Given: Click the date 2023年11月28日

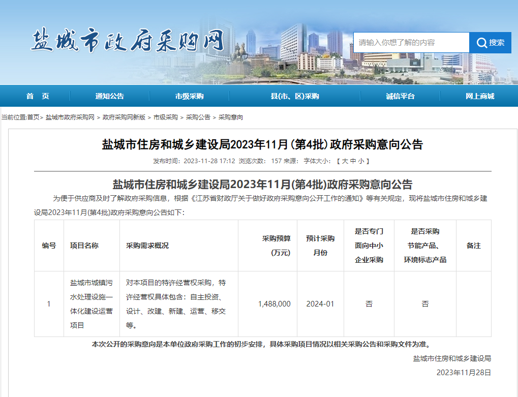Looking at the screenshot, I should point(464,373).
